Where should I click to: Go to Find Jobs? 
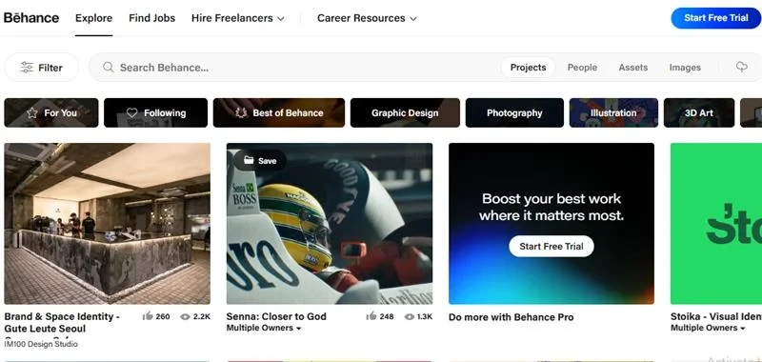click(152, 18)
